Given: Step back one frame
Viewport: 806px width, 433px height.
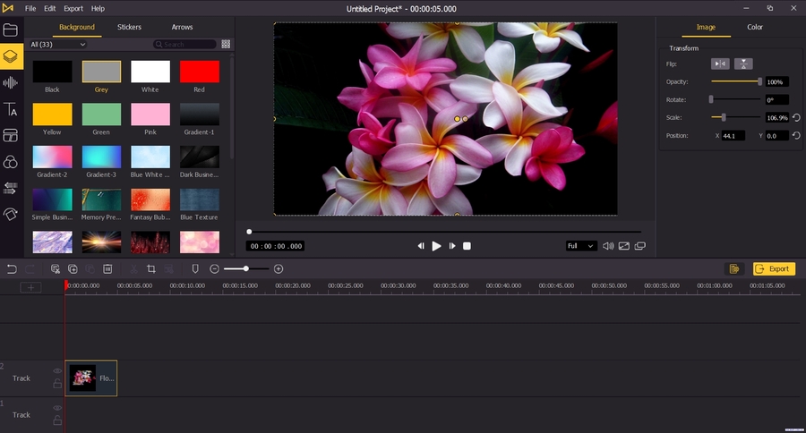Looking at the screenshot, I should [421, 246].
